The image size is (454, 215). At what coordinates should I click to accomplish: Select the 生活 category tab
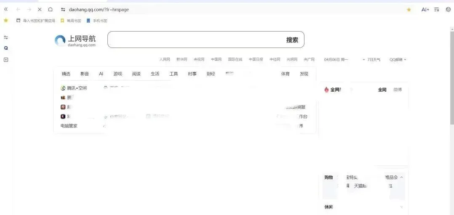tap(155, 74)
